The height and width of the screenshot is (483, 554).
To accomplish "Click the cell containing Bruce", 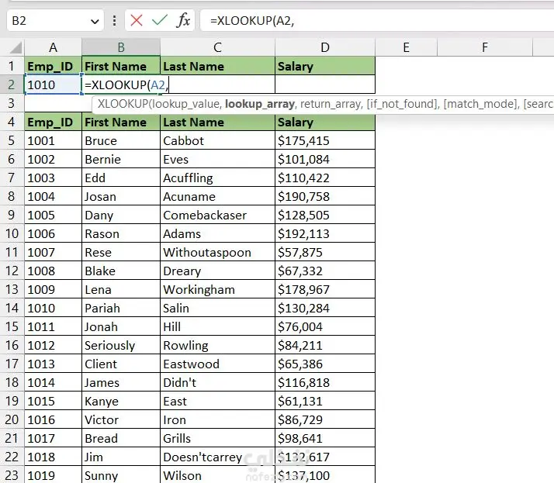I will (121, 140).
